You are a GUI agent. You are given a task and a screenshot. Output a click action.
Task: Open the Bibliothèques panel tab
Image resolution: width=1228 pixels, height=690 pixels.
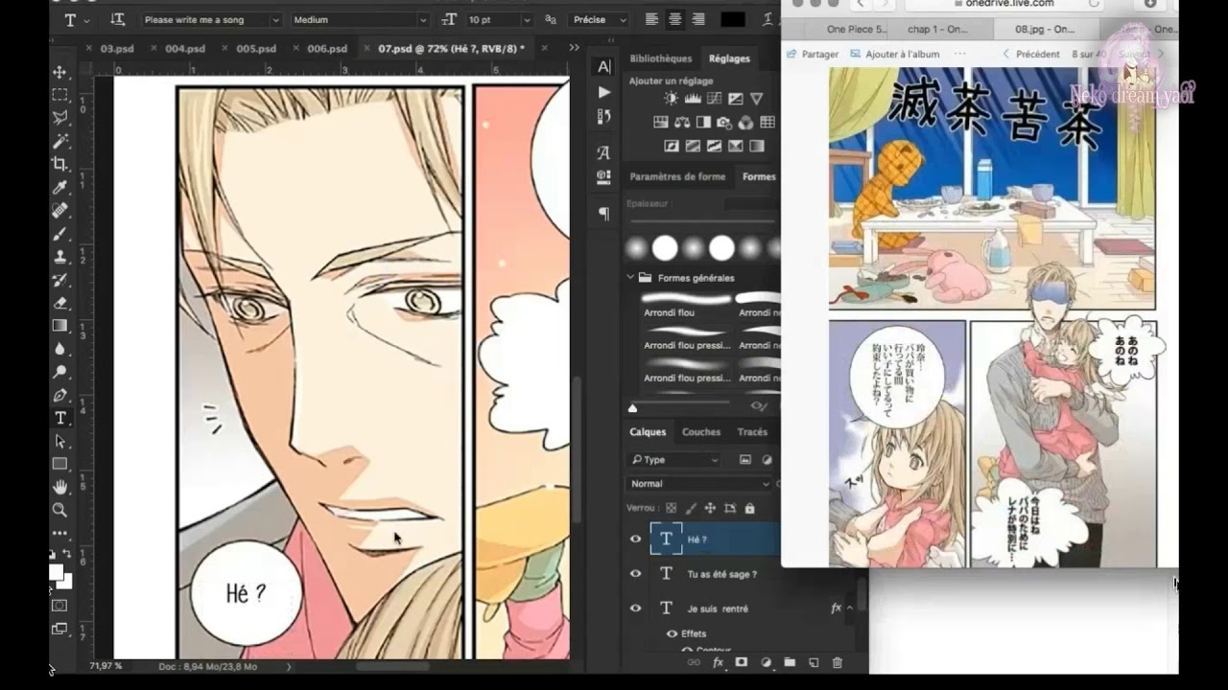pyautogui.click(x=660, y=58)
